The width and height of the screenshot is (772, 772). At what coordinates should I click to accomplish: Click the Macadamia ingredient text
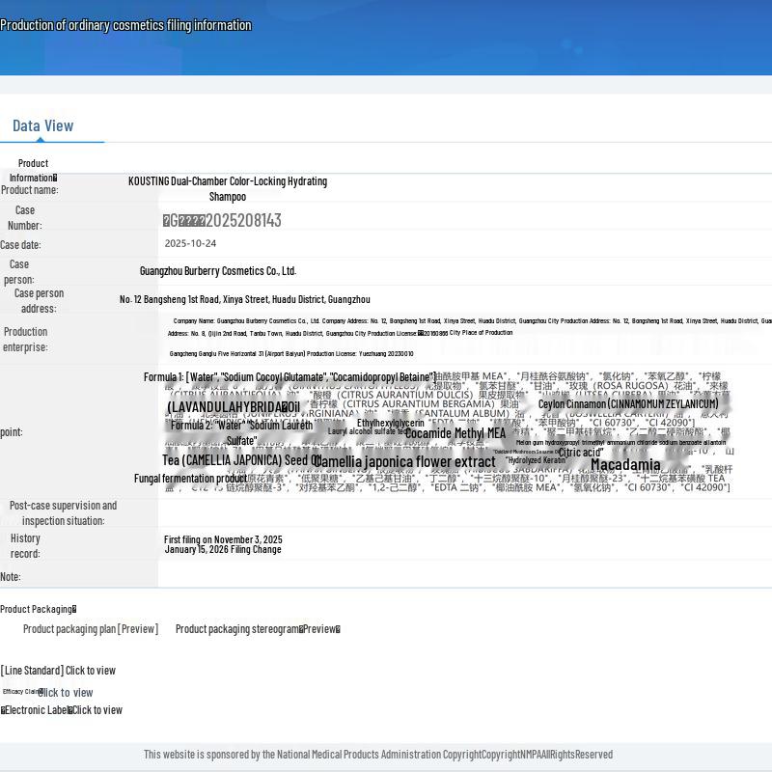coord(625,465)
